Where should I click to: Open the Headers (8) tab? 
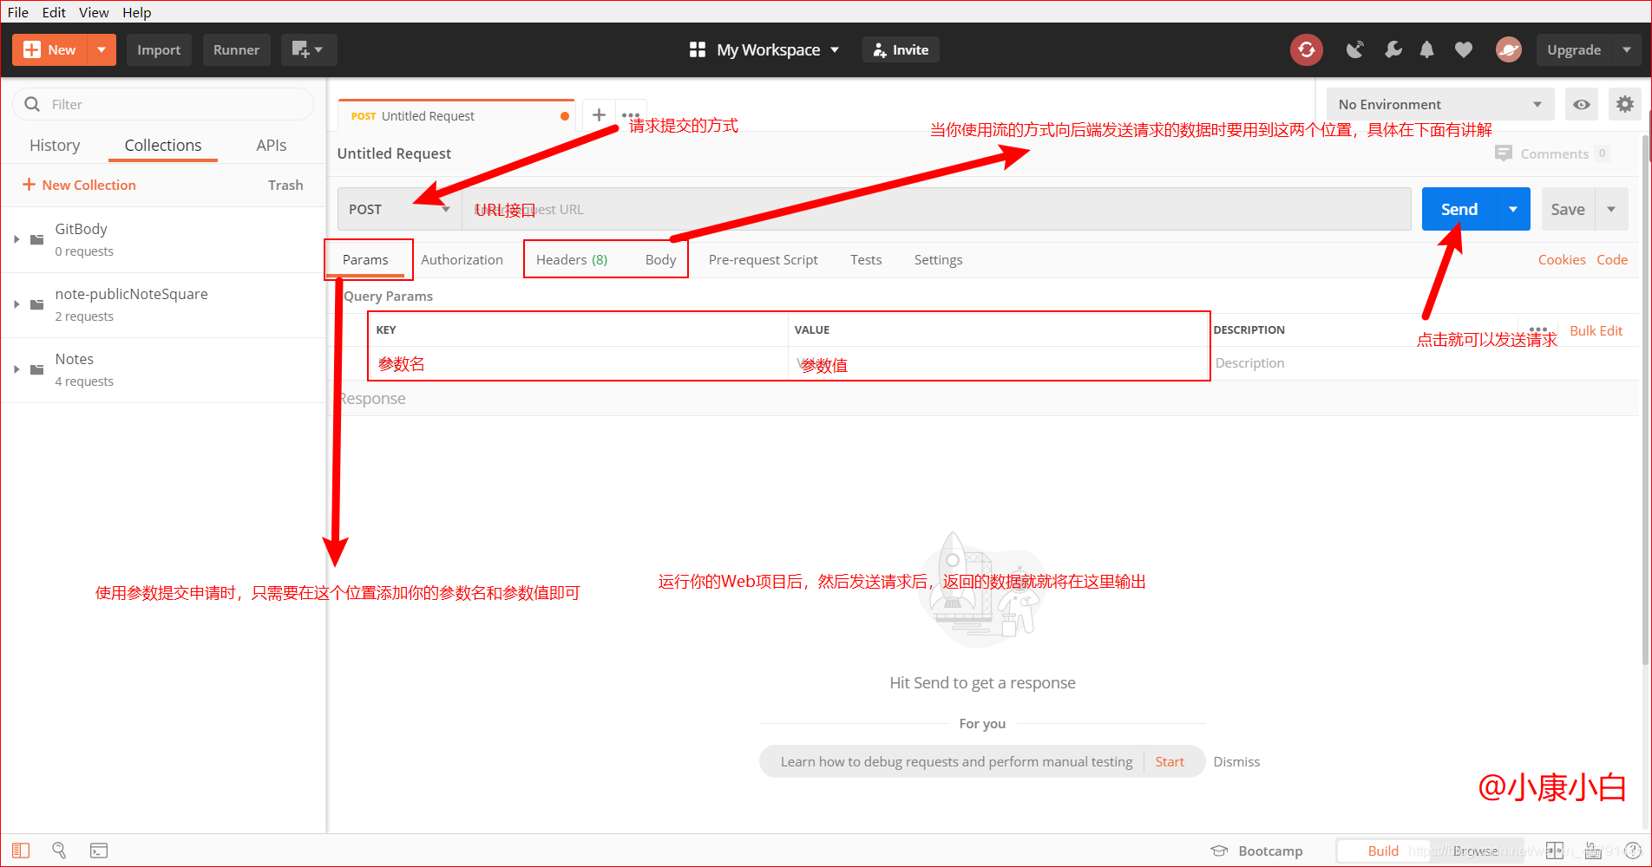(572, 259)
